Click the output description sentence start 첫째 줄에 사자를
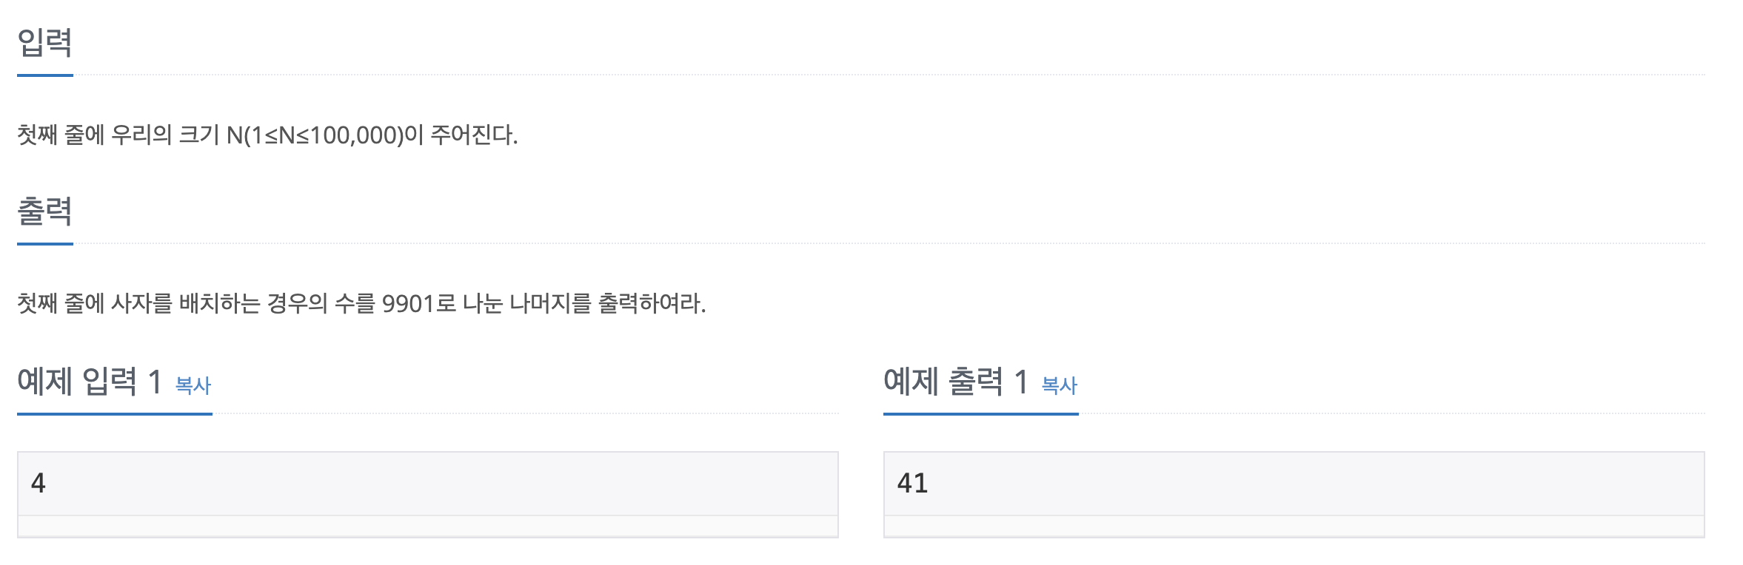This screenshot has width=1743, height=565. click(x=94, y=304)
